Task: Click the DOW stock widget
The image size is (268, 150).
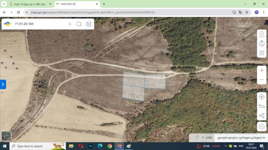Action: (208, 146)
